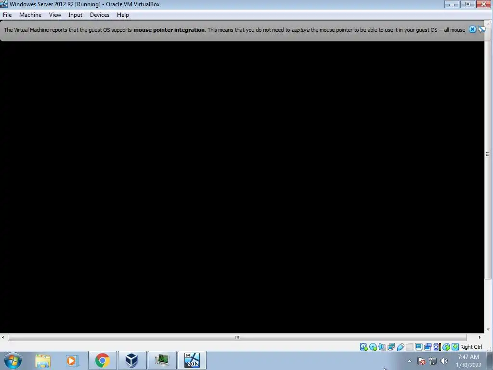
Task: Click the Right Ctrl host key label
Action: pyautogui.click(x=471, y=347)
